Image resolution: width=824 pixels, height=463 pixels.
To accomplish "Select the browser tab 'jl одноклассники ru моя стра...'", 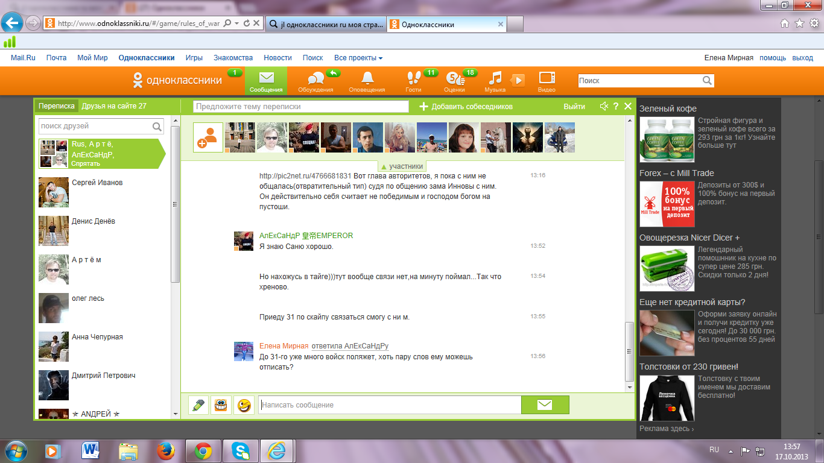I will click(325, 24).
